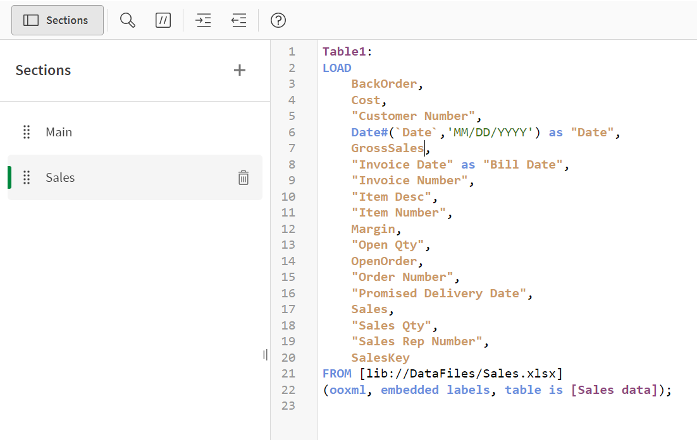Image resolution: width=697 pixels, height=440 pixels.
Task: Click the comment/uncomment toolbar icon
Action: pos(163,20)
